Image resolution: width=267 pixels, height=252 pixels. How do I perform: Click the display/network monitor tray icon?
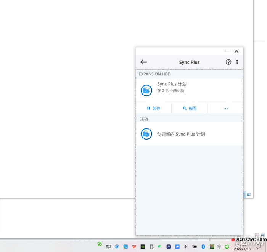[x=108, y=246]
